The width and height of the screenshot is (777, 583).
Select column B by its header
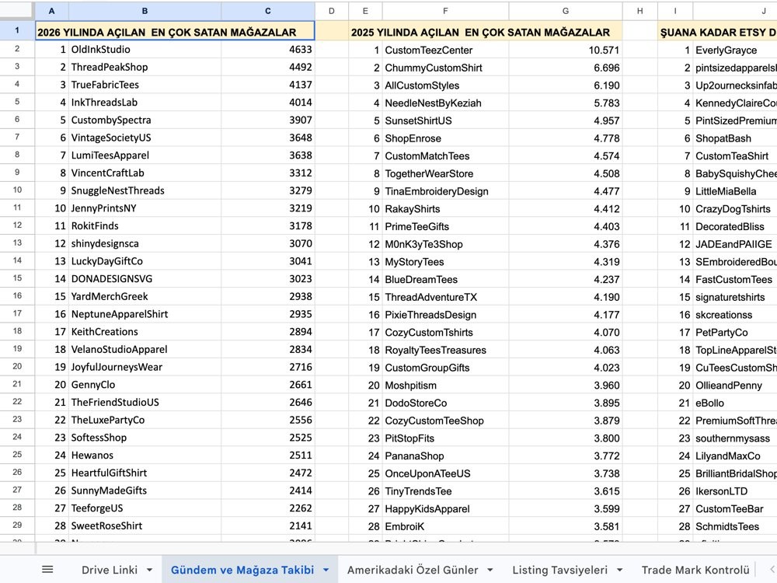point(145,11)
